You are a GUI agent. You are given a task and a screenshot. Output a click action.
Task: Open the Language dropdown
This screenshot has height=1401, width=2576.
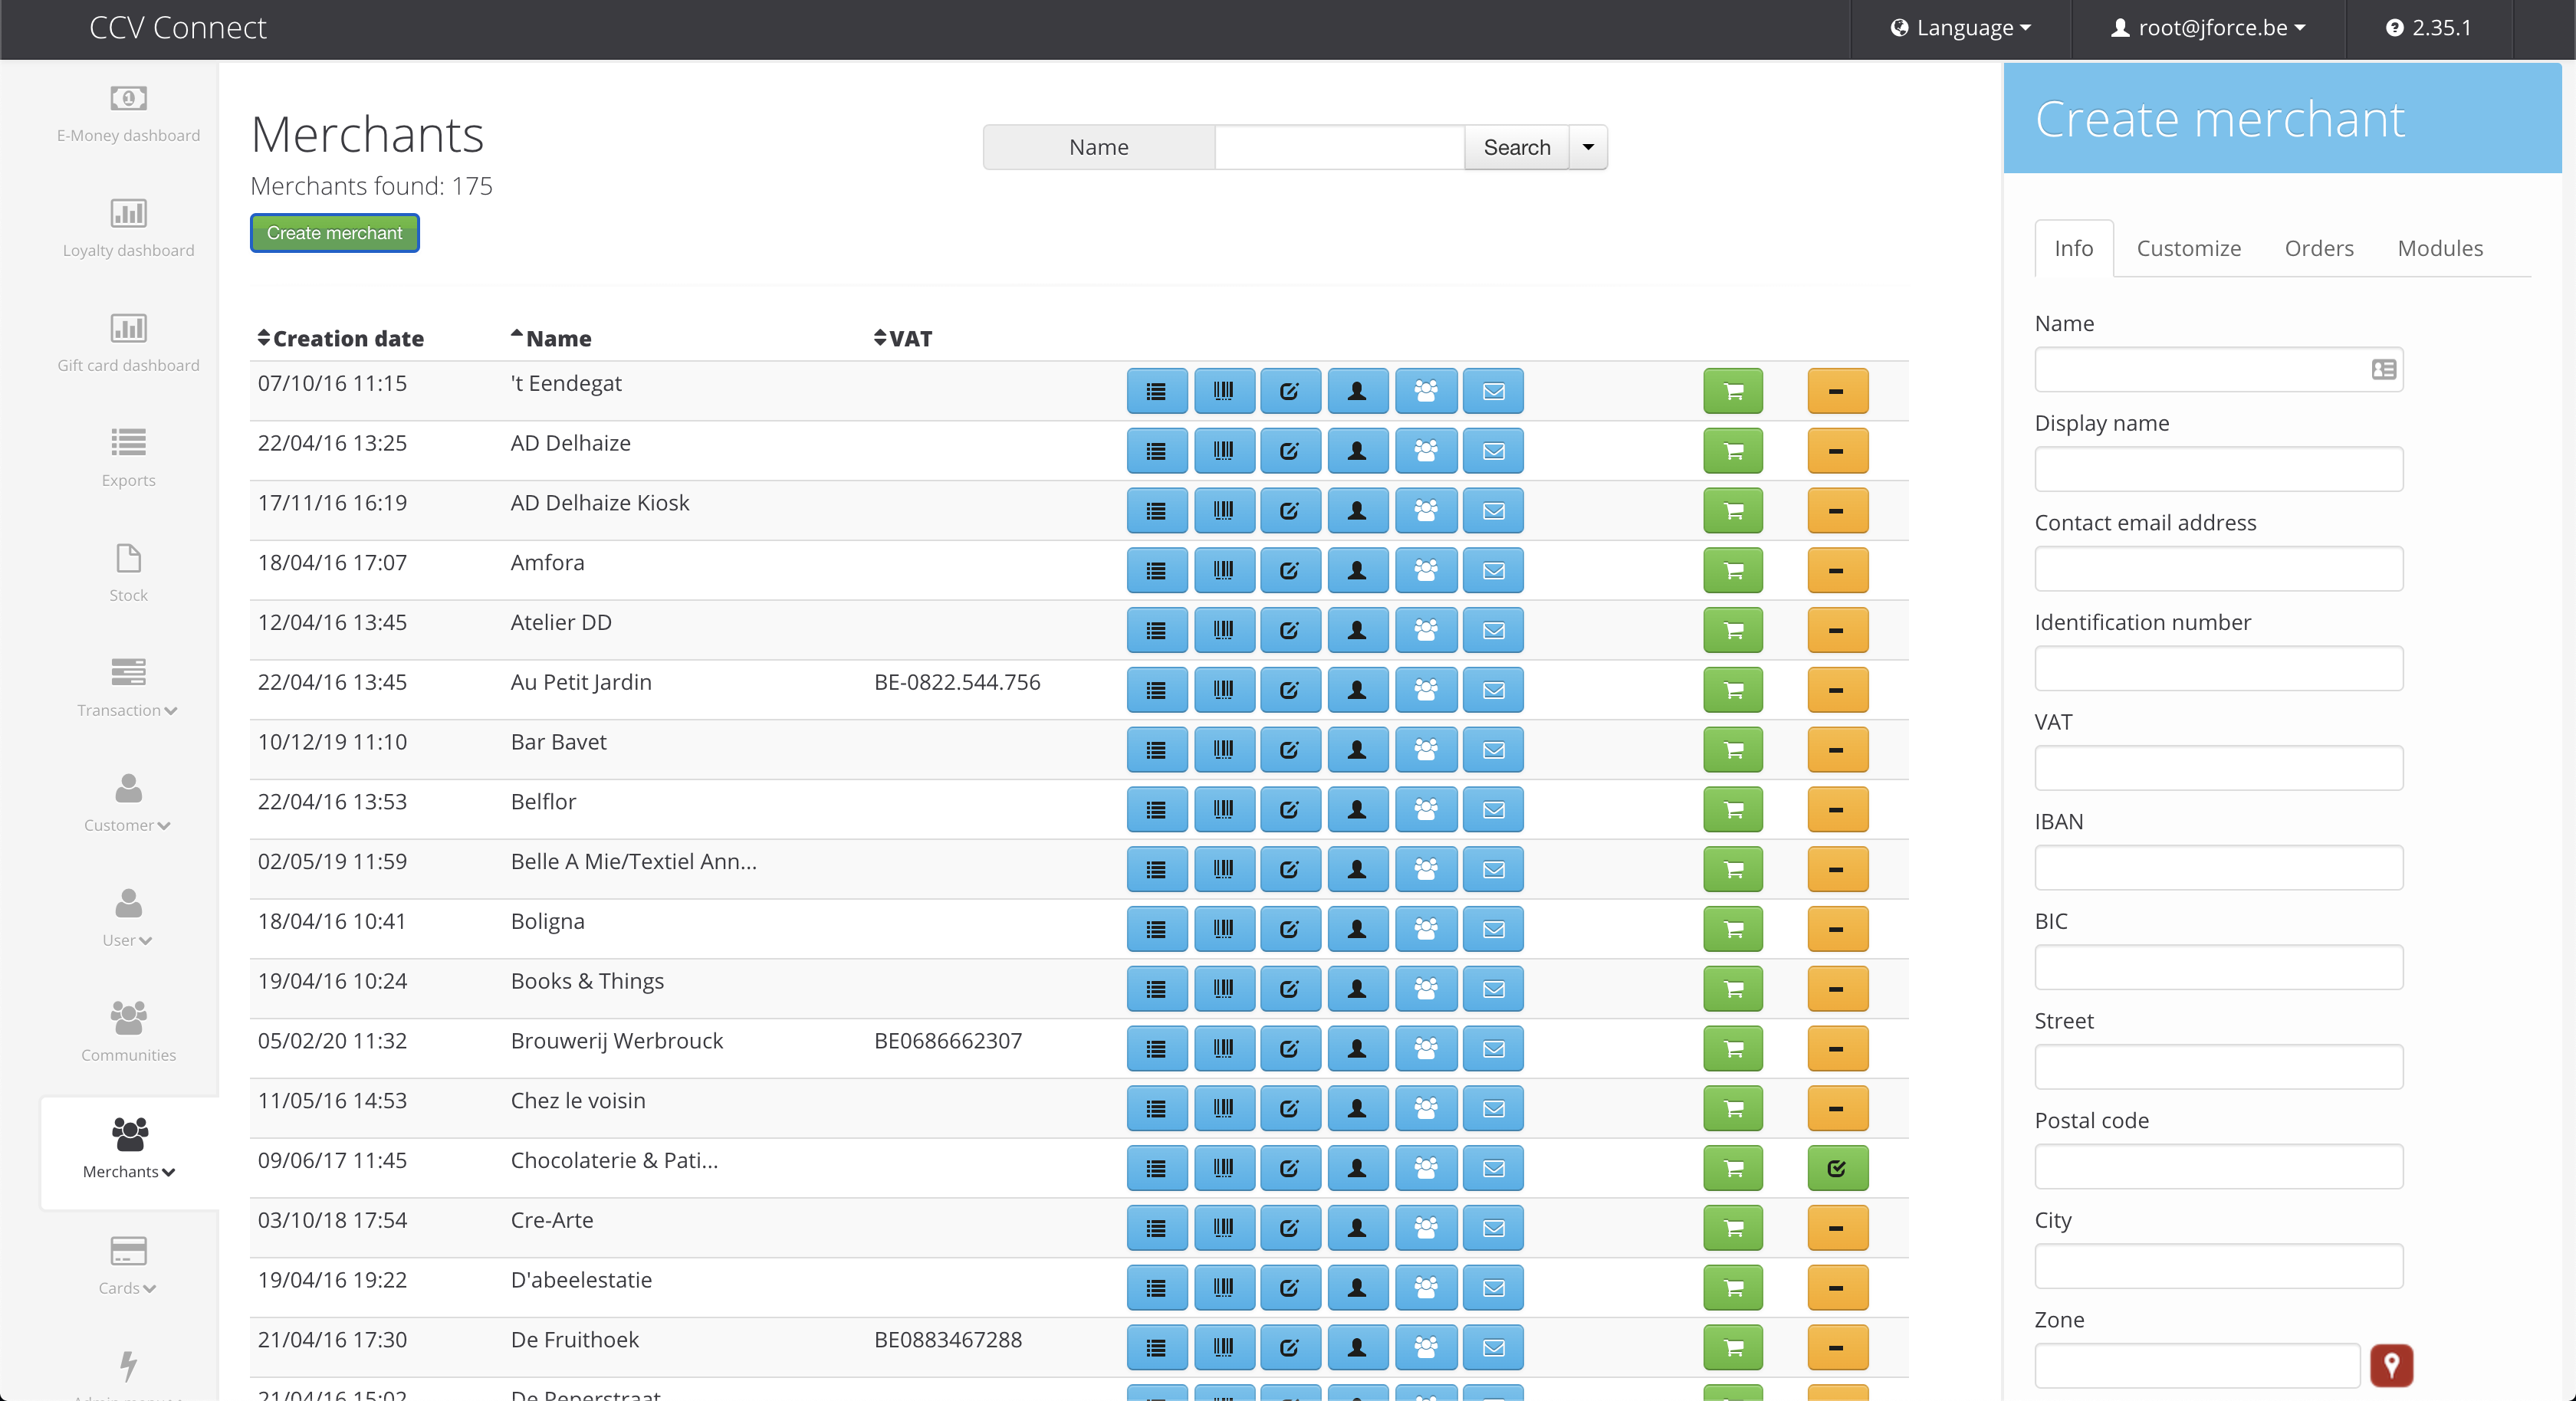click(1961, 28)
